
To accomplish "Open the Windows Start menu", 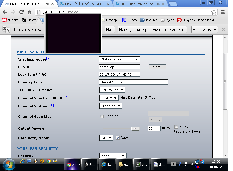I will [9, 165].
